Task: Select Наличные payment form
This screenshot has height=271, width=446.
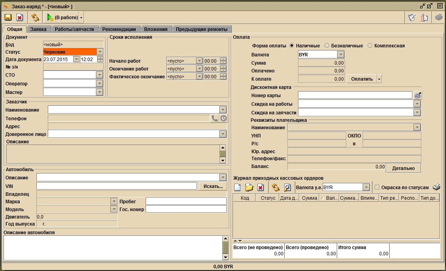Action: (x=292, y=45)
